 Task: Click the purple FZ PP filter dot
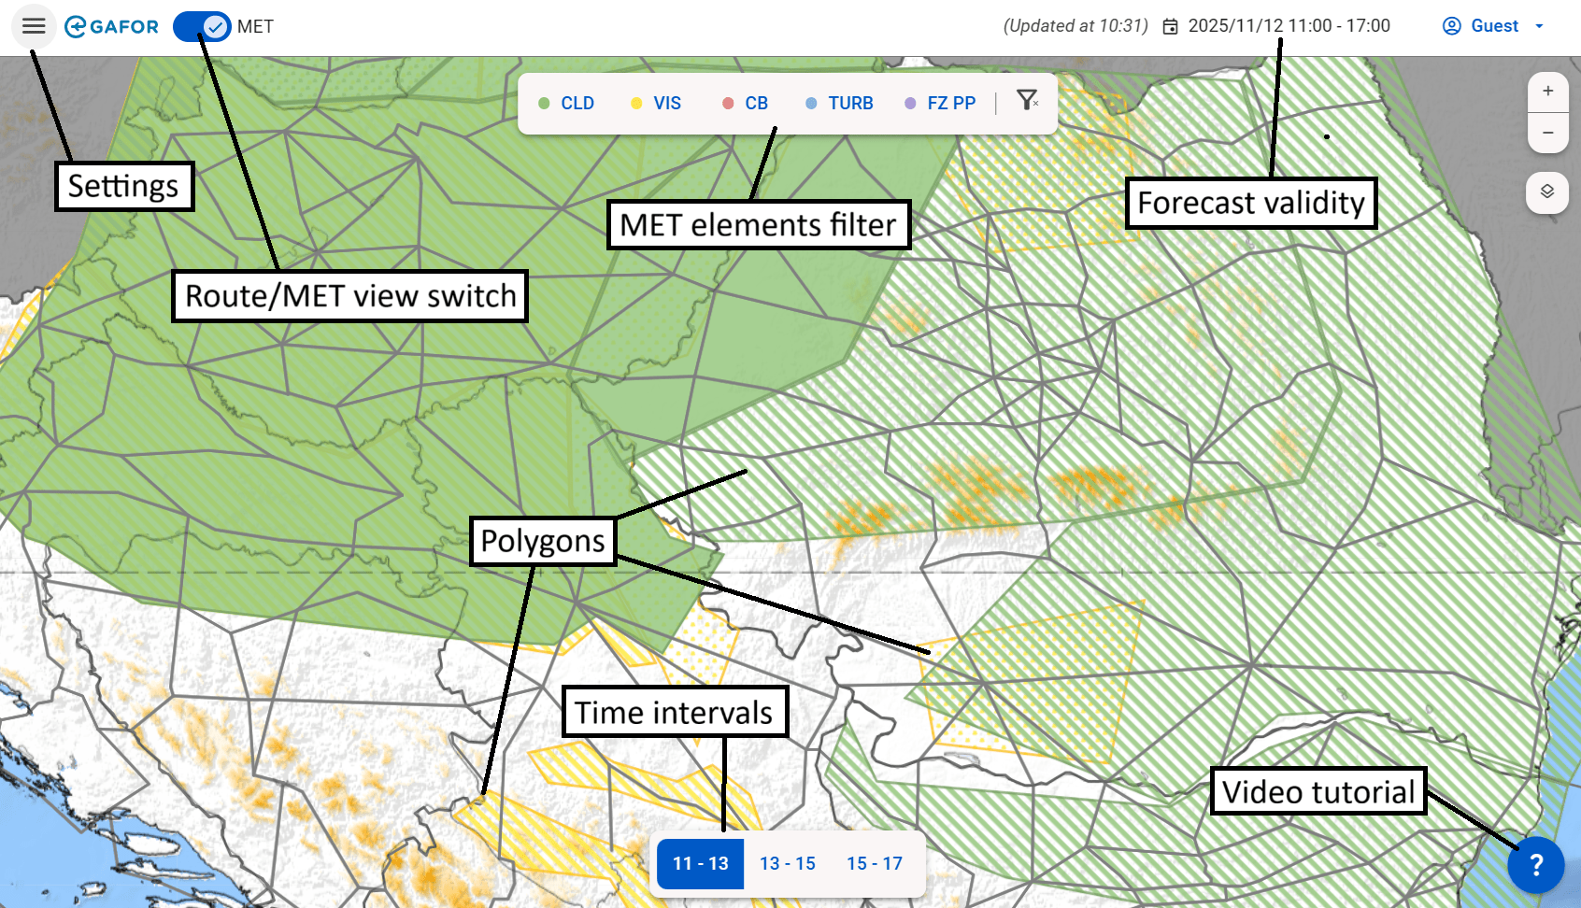click(x=910, y=103)
